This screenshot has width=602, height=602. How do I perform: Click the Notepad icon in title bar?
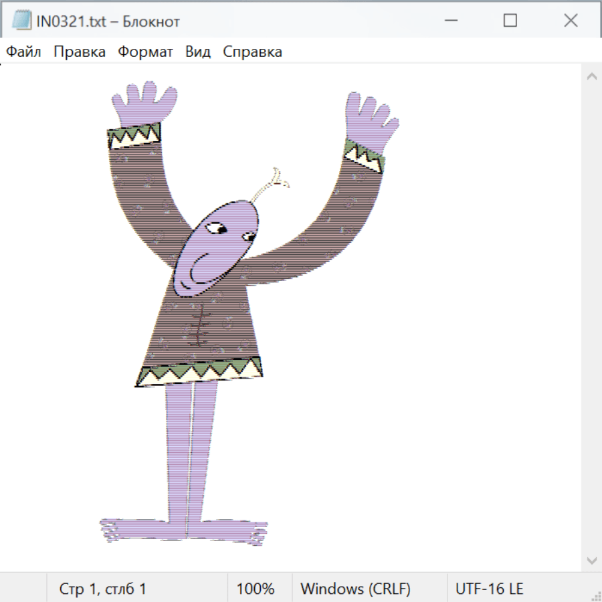21,21
